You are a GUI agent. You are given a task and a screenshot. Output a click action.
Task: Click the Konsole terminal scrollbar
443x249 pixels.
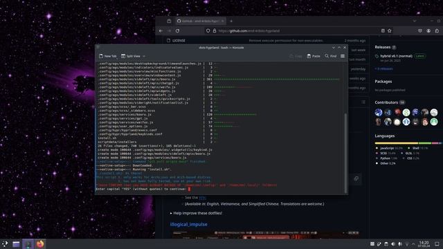point(345,153)
